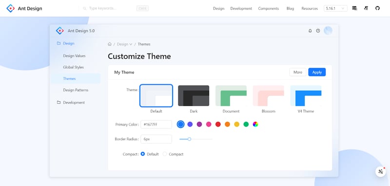
Task: Click the question mark help icon
Action: tap(318, 31)
